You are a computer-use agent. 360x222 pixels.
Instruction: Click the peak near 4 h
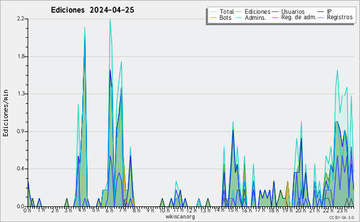[x=85, y=28]
